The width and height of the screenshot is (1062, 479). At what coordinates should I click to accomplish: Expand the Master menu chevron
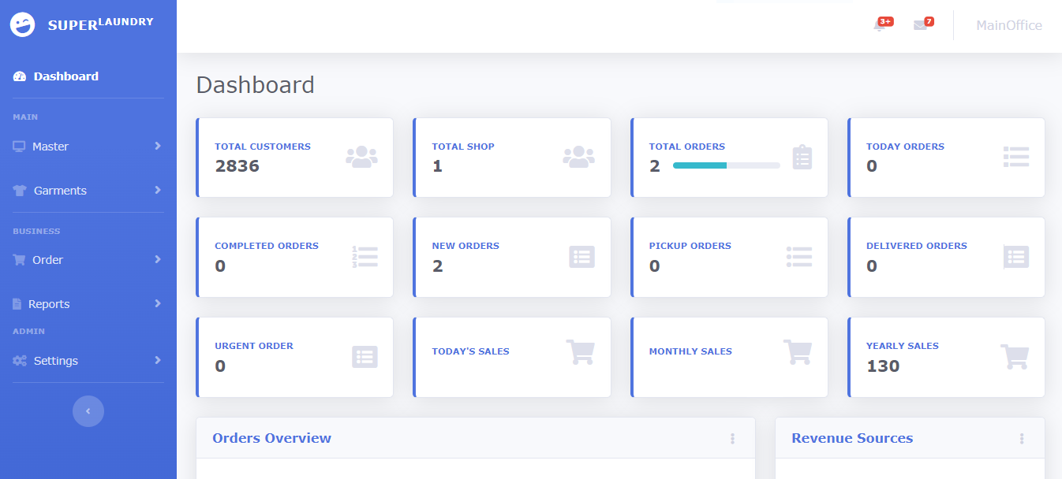coord(158,146)
